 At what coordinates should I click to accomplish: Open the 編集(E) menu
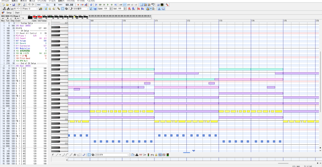[x=15, y=1]
